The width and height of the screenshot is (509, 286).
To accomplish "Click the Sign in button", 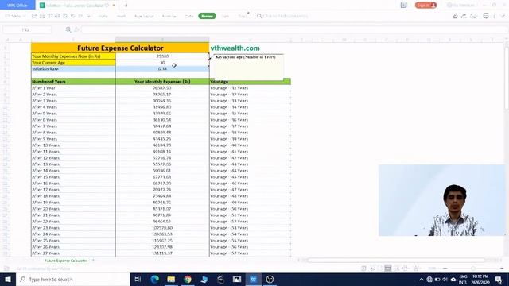I will coord(425,6).
